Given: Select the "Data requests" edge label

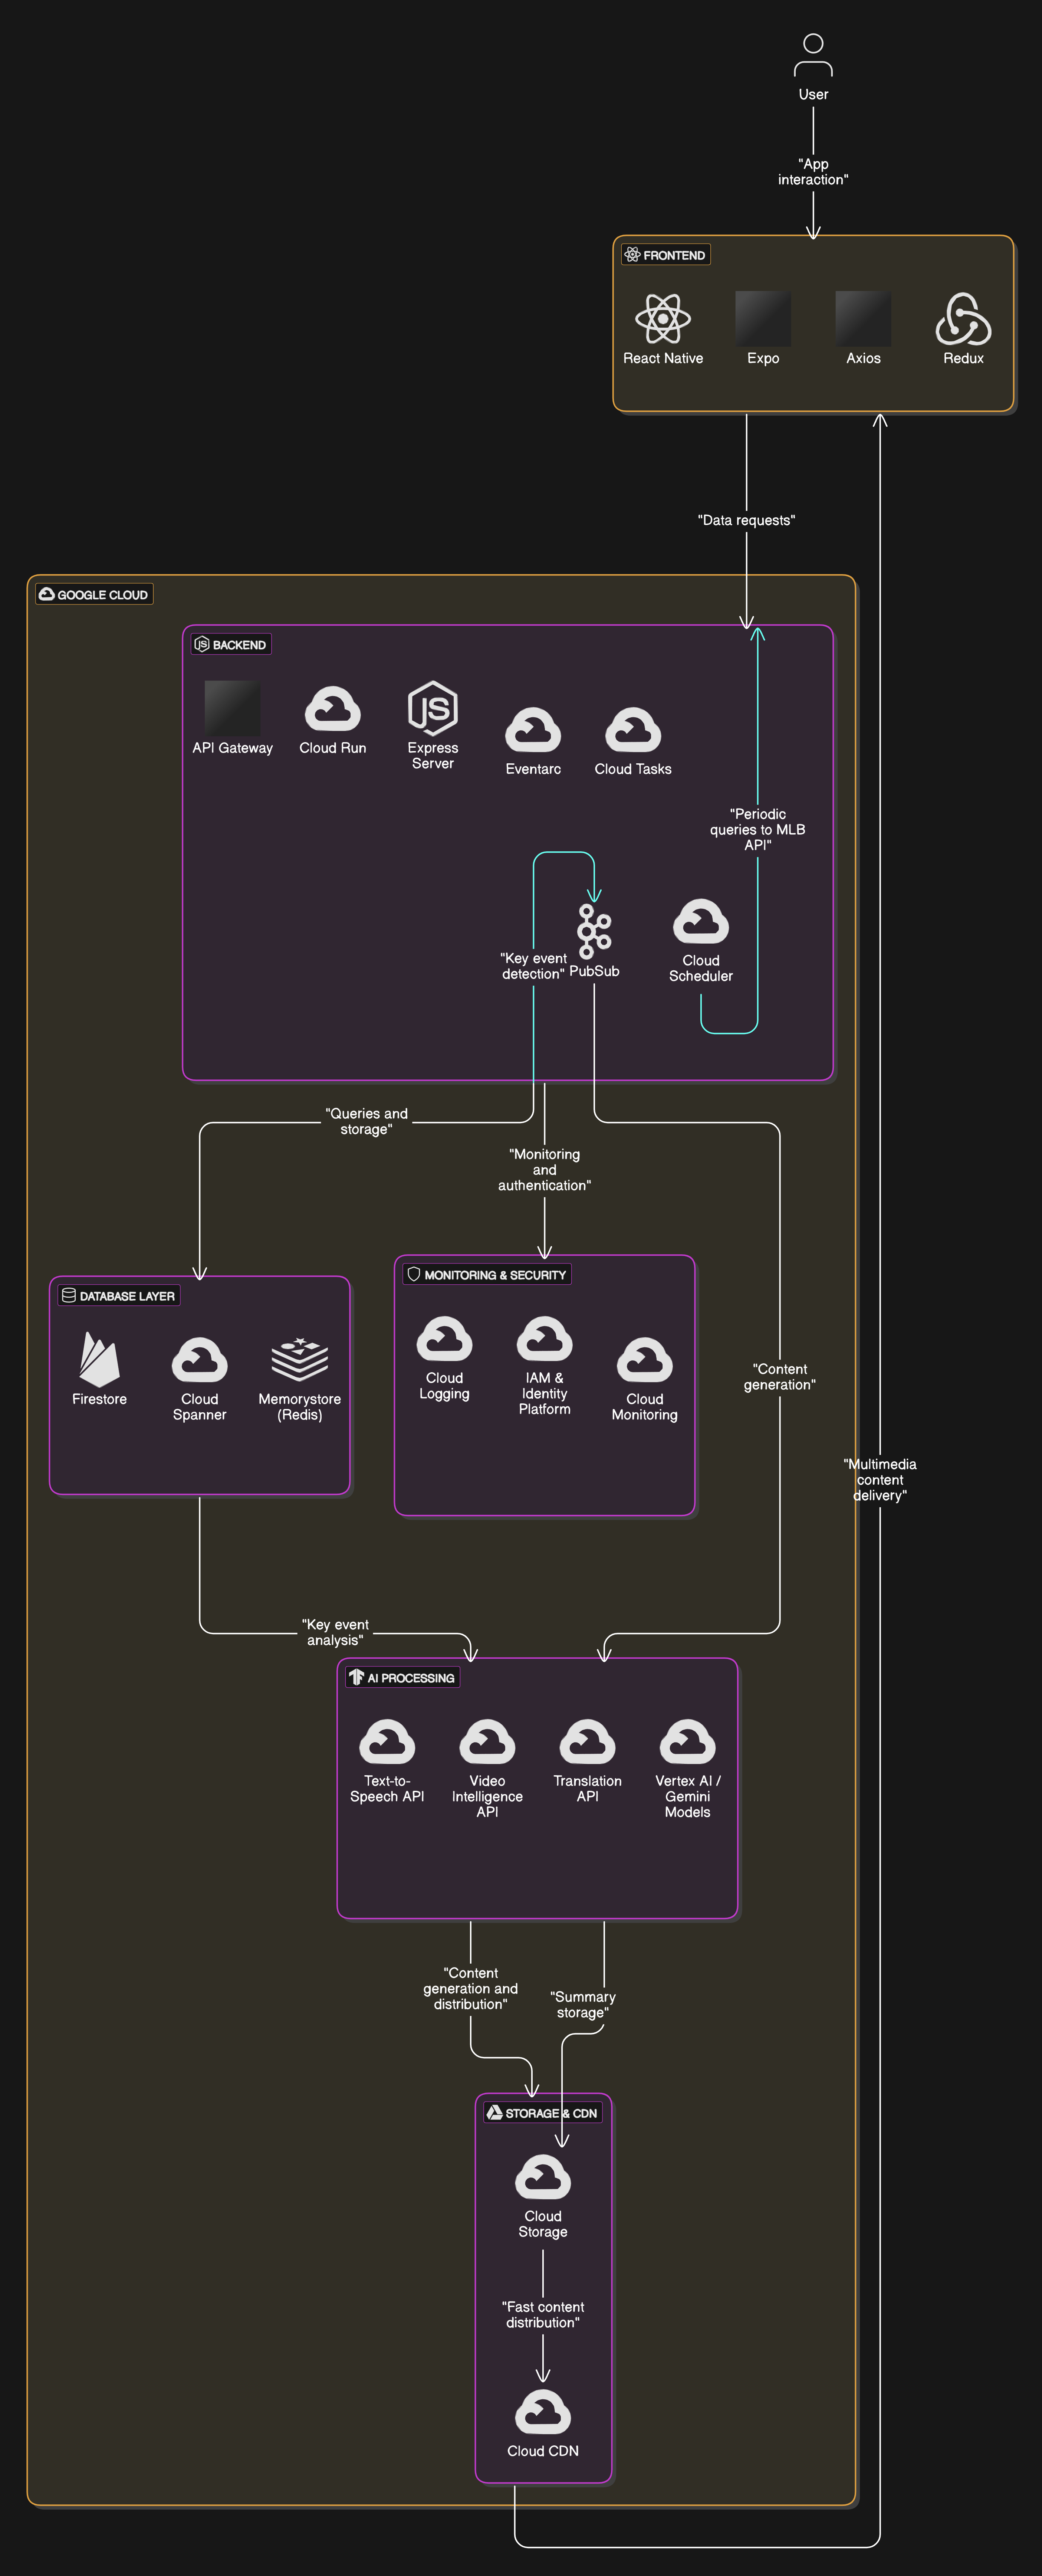Looking at the screenshot, I should click(x=746, y=520).
